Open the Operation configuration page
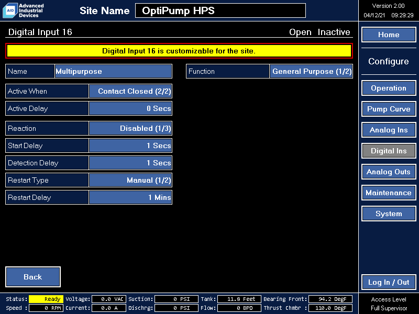 (389, 88)
